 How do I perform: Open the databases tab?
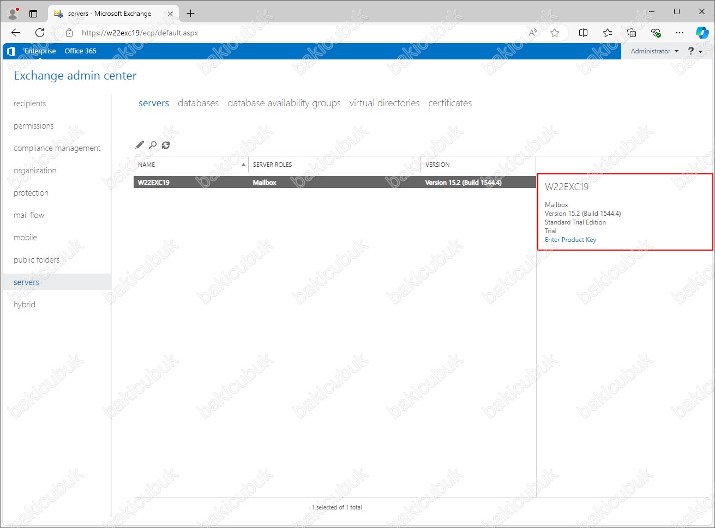pos(199,103)
